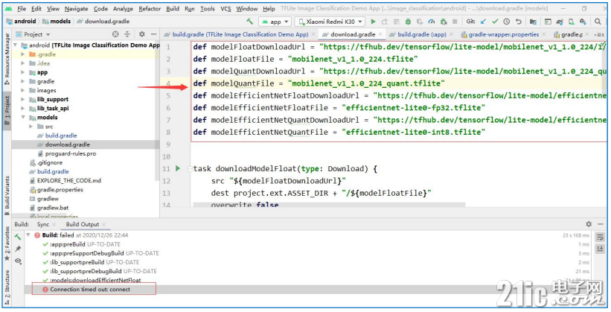Click the Stop square icon in toolbar
This screenshot has width=611, height=312.
[455, 22]
